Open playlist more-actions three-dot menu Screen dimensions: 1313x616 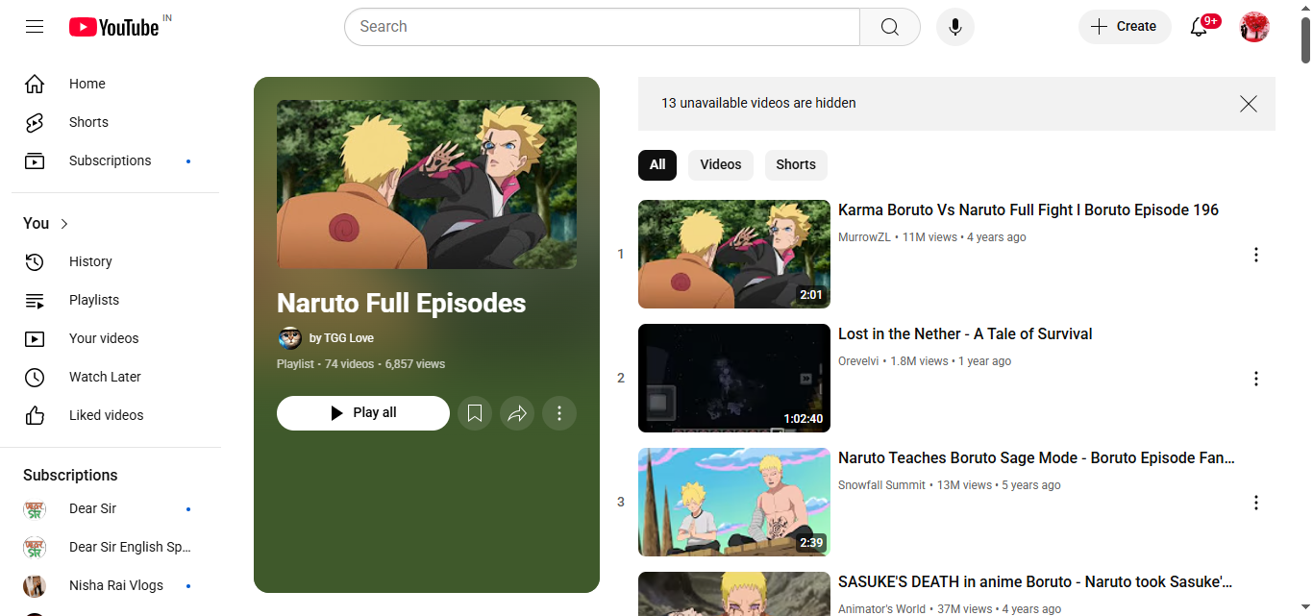pyautogui.click(x=559, y=413)
